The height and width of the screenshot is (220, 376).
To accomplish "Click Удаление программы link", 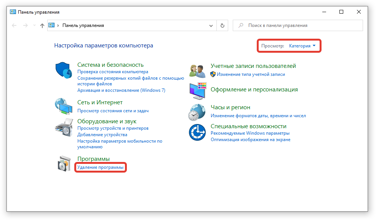I will coord(100,167).
